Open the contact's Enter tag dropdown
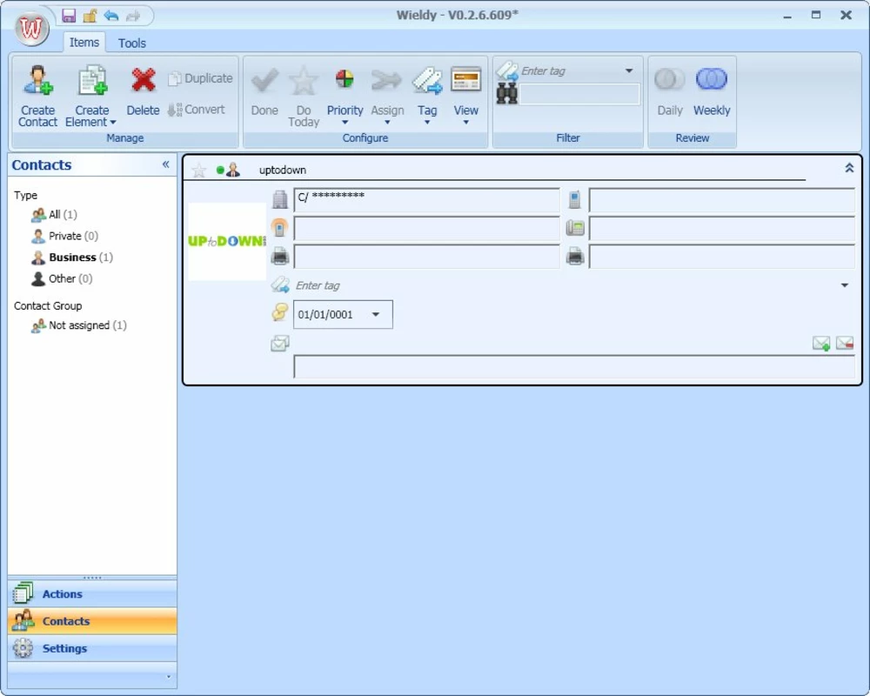 pyautogui.click(x=844, y=285)
